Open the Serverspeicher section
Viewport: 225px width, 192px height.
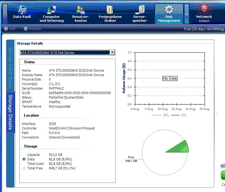[x=139, y=14]
